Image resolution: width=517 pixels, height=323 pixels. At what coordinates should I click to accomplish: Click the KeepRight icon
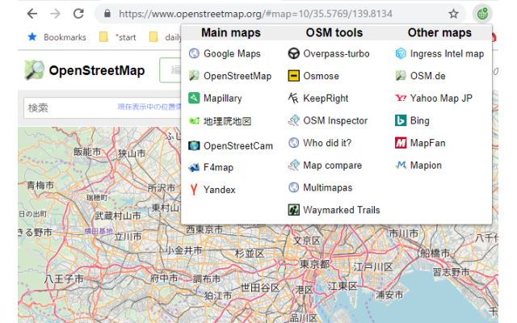point(293,99)
